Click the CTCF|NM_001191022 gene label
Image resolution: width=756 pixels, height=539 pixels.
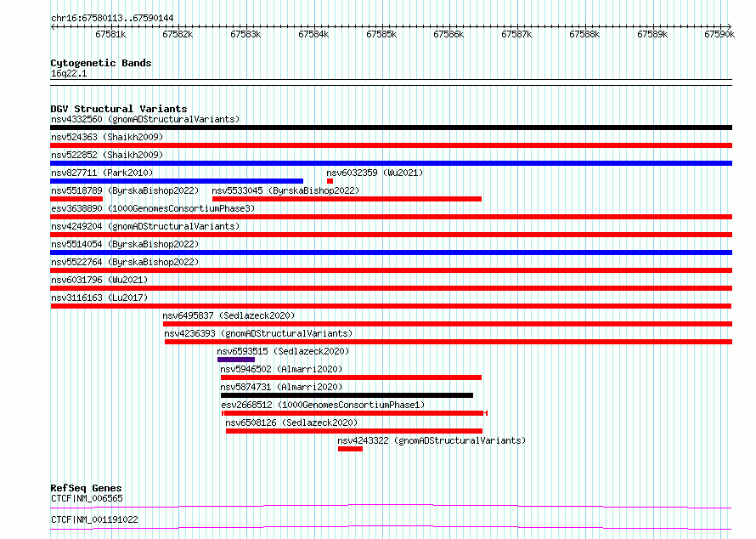[x=94, y=519]
